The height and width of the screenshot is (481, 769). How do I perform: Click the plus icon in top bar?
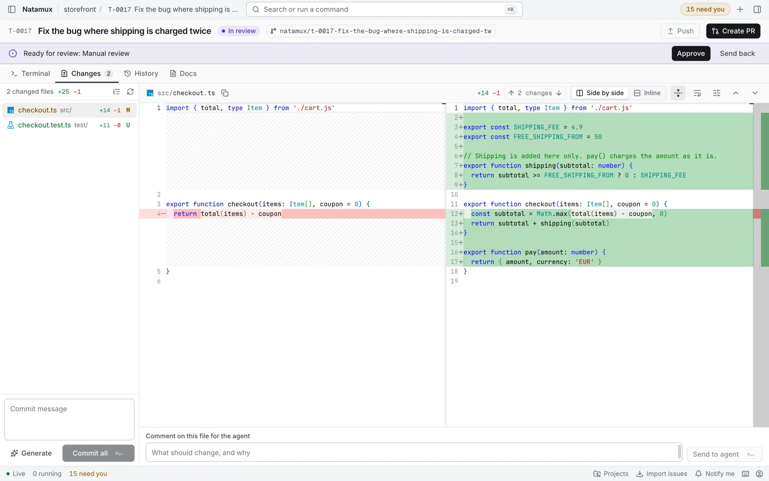740,9
